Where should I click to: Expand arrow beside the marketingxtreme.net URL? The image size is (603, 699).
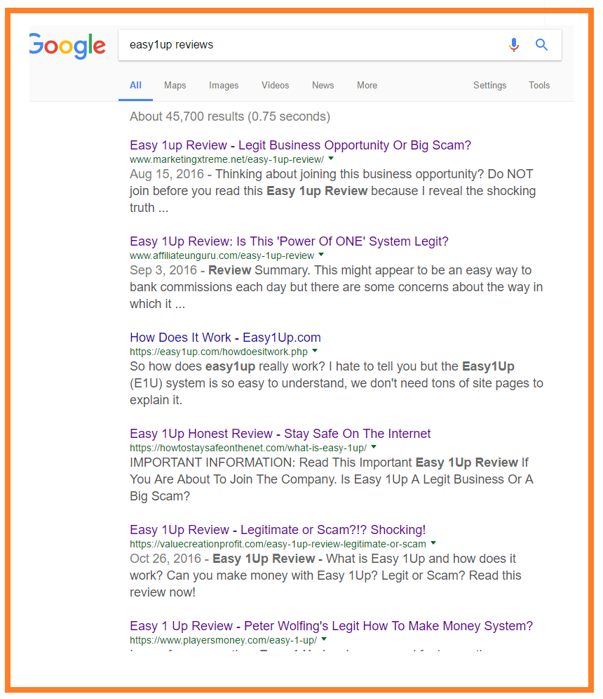(x=331, y=158)
